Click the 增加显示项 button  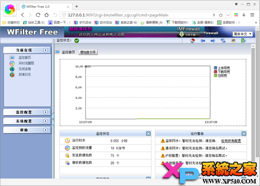(88, 52)
